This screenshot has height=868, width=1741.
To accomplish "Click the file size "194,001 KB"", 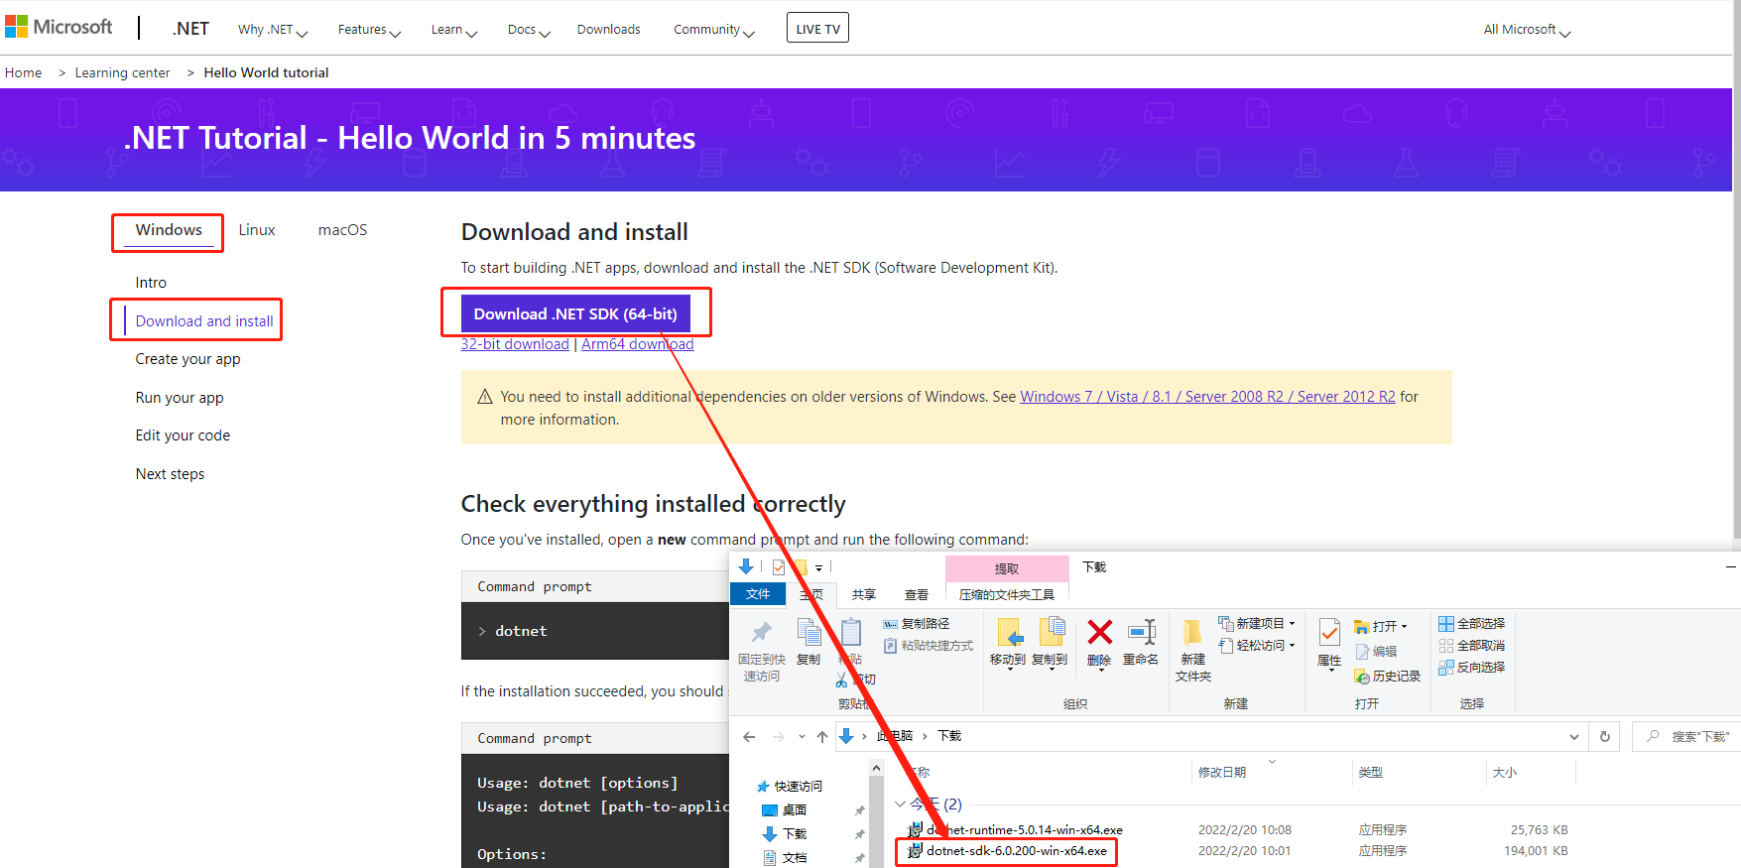I will pos(1536,850).
